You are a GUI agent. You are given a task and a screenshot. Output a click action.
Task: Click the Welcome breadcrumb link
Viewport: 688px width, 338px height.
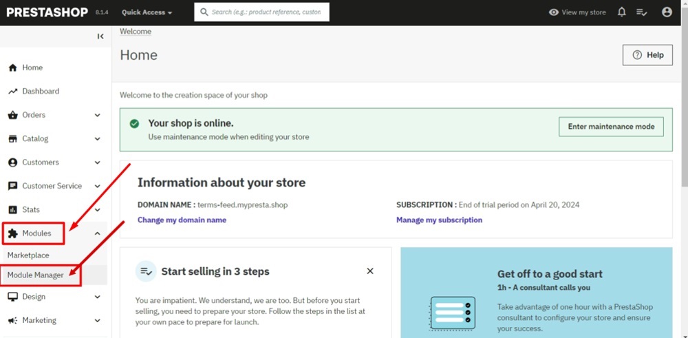click(x=136, y=32)
